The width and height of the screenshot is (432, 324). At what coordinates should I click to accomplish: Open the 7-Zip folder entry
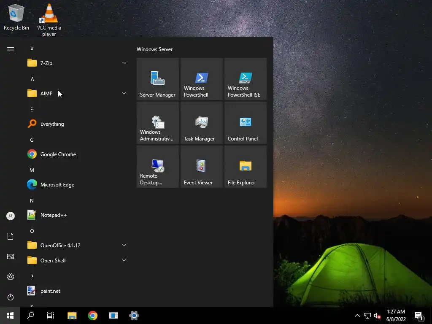[x=77, y=63]
